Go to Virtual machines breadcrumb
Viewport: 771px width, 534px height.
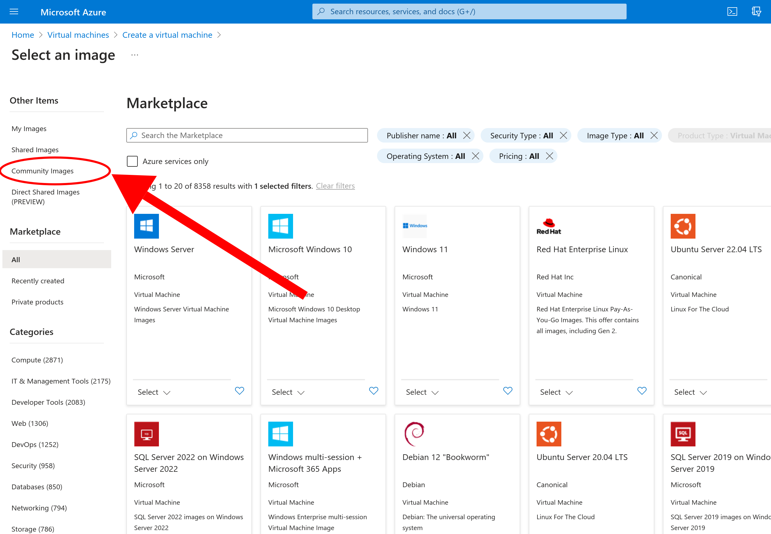tap(78, 35)
